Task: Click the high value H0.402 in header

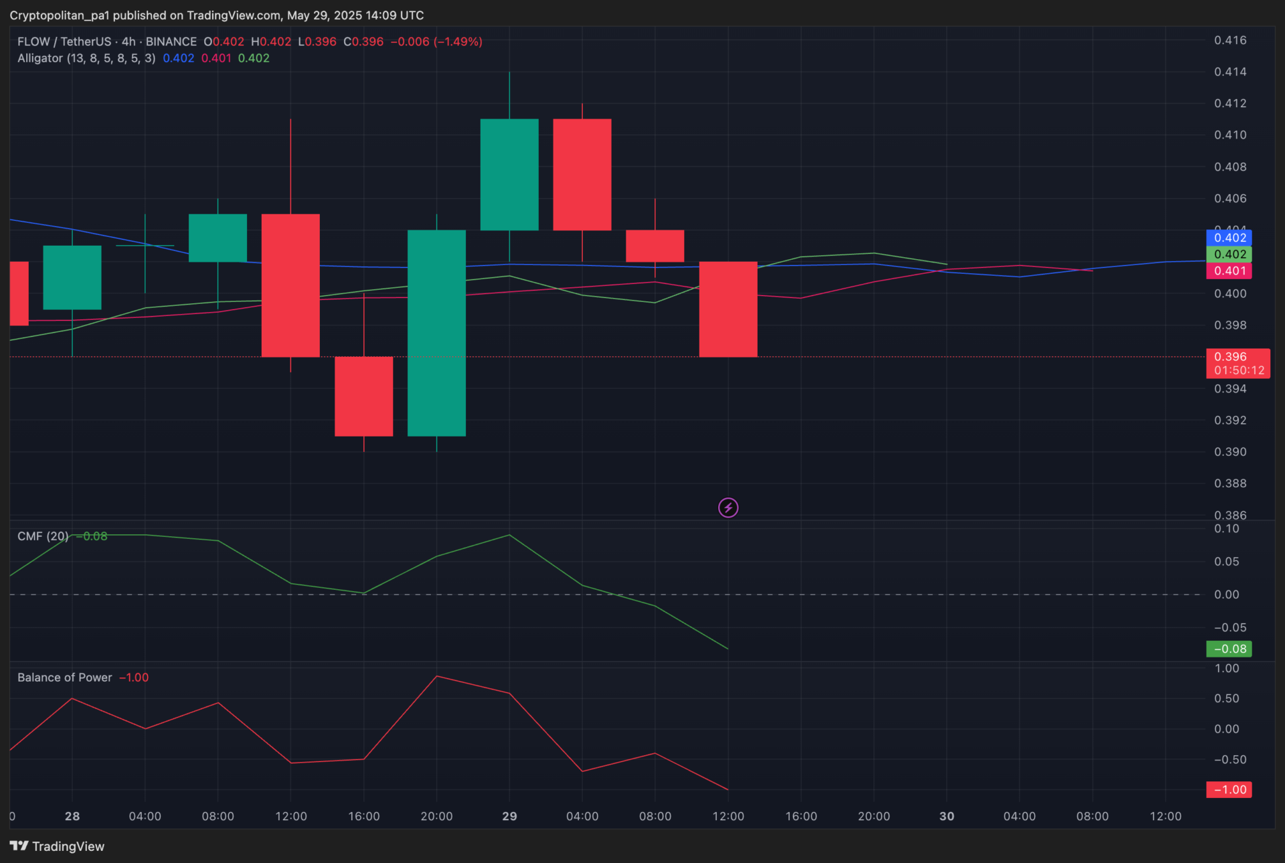Action: (x=271, y=42)
